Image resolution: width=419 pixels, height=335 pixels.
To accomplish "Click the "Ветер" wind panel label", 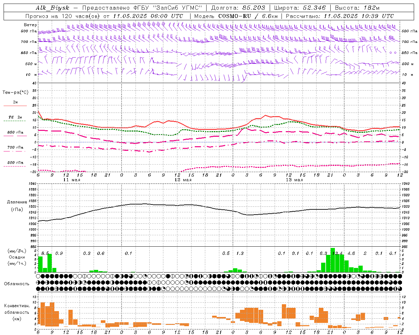I will pyautogui.click(x=30, y=25).
